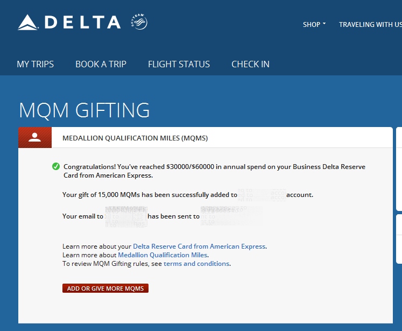This screenshot has height=331, width=402.
Task: Open the terms and conditions link
Action: [196, 264]
